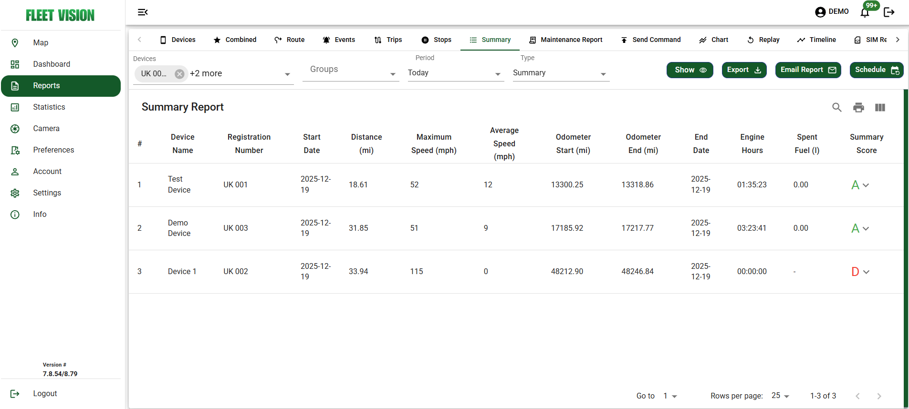Open the column view selector icon
Screen dimensions: 909x409
[880, 107]
